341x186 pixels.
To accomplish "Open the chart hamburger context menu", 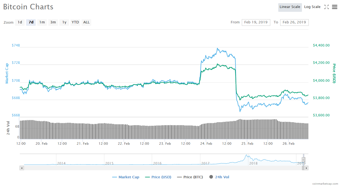I will (x=335, y=7).
